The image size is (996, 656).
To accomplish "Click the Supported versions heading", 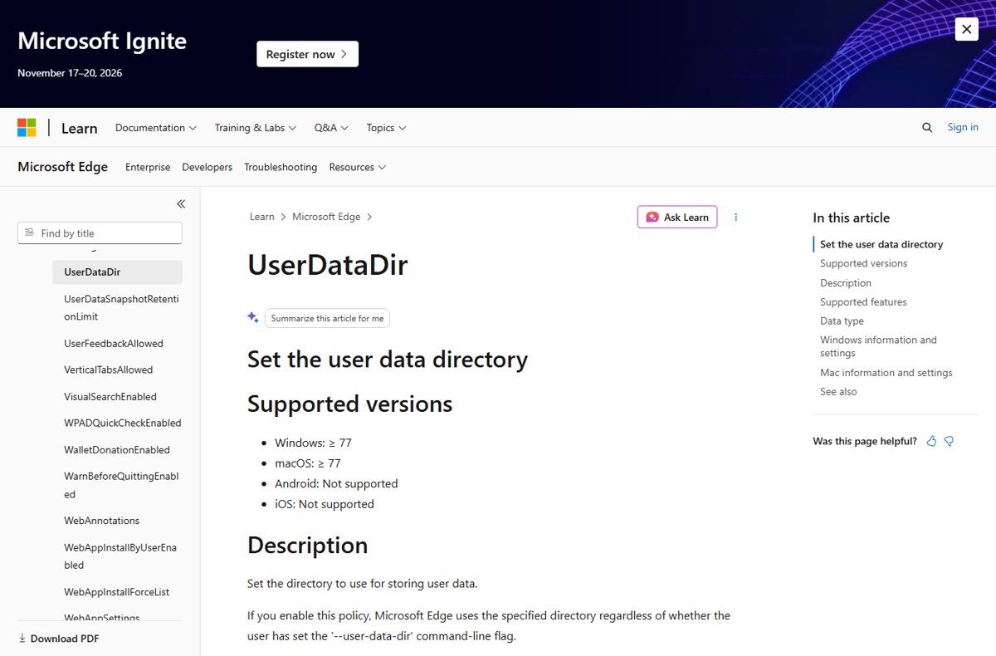I will pos(349,404).
